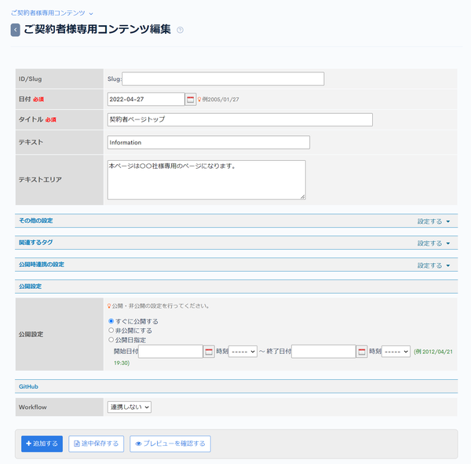Click the back arrow icon beside page title
The width and height of the screenshot is (471, 464).
[16, 30]
